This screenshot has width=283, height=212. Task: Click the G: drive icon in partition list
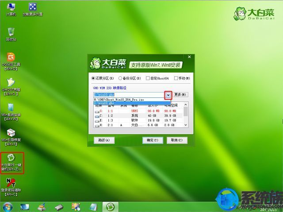coord(97,112)
